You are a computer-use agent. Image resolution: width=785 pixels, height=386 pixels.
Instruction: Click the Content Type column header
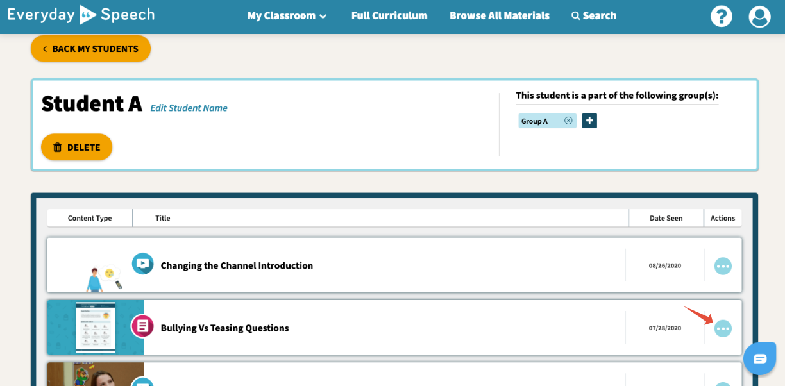click(x=90, y=218)
